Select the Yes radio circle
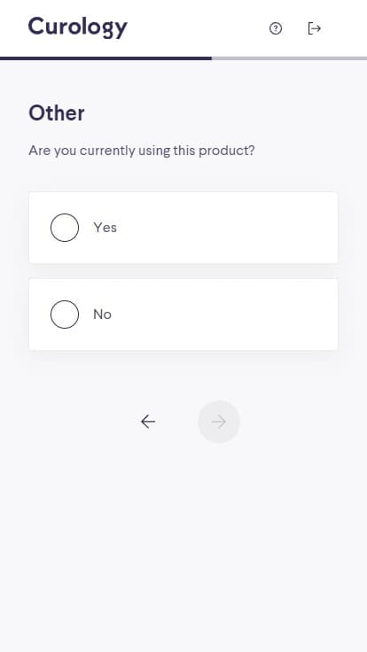The height and width of the screenshot is (652, 367). [x=65, y=228]
